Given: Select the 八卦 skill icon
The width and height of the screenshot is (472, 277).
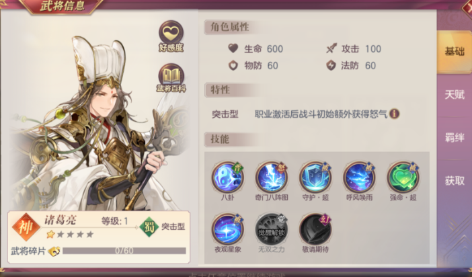Looking at the screenshot, I should 227,177.
